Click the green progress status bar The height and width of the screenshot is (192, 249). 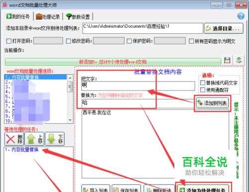pos(113,62)
